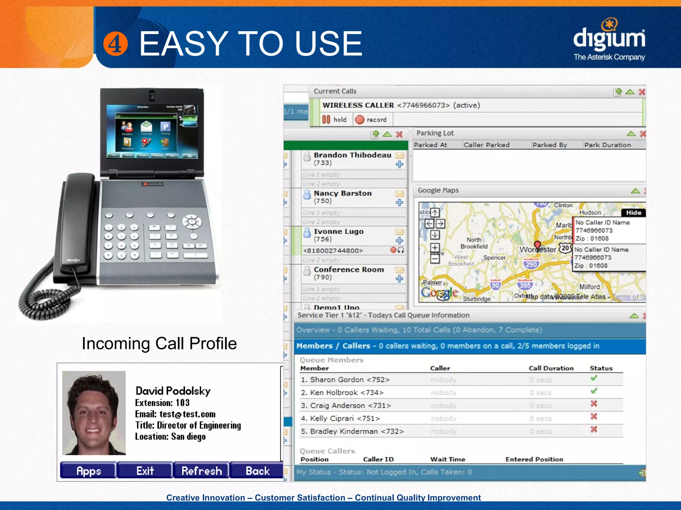
Task: Click the hold button for active call
Action: pyautogui.click(x=335, y=120)
